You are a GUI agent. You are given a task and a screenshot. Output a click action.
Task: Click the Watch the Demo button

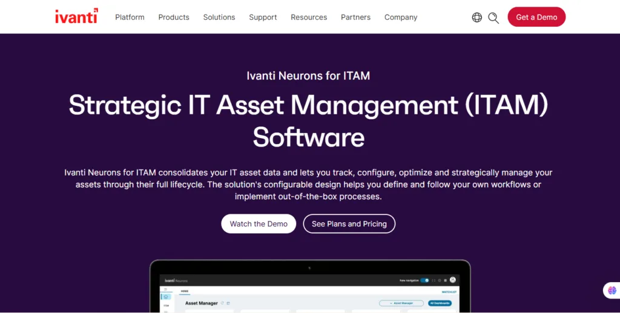259,223
